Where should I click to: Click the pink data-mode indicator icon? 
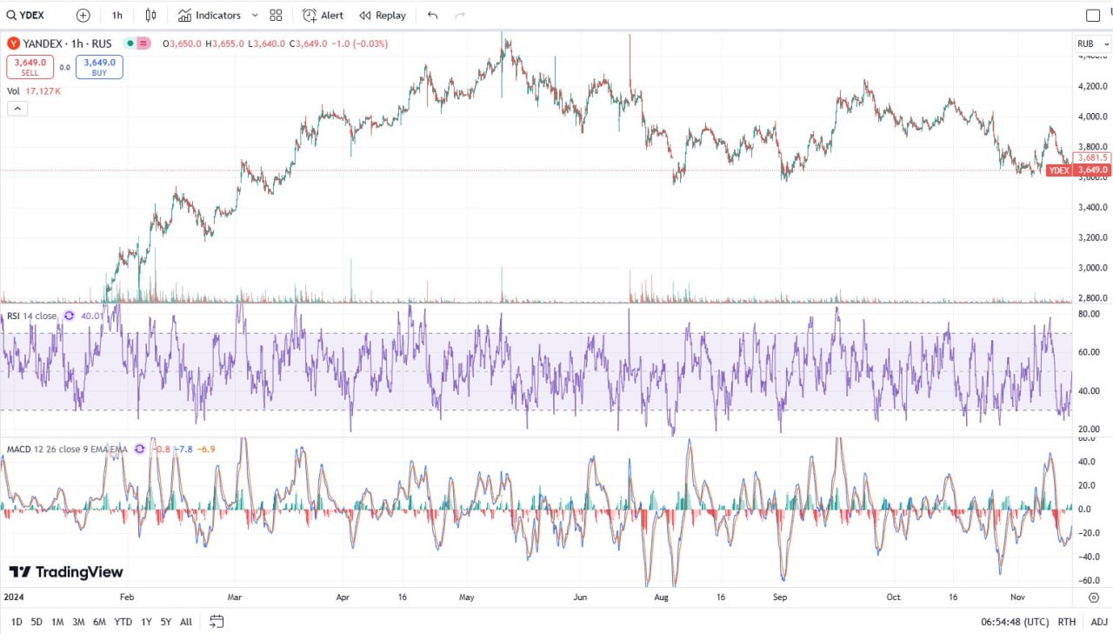pyautogui.click(x=143, y=43)
